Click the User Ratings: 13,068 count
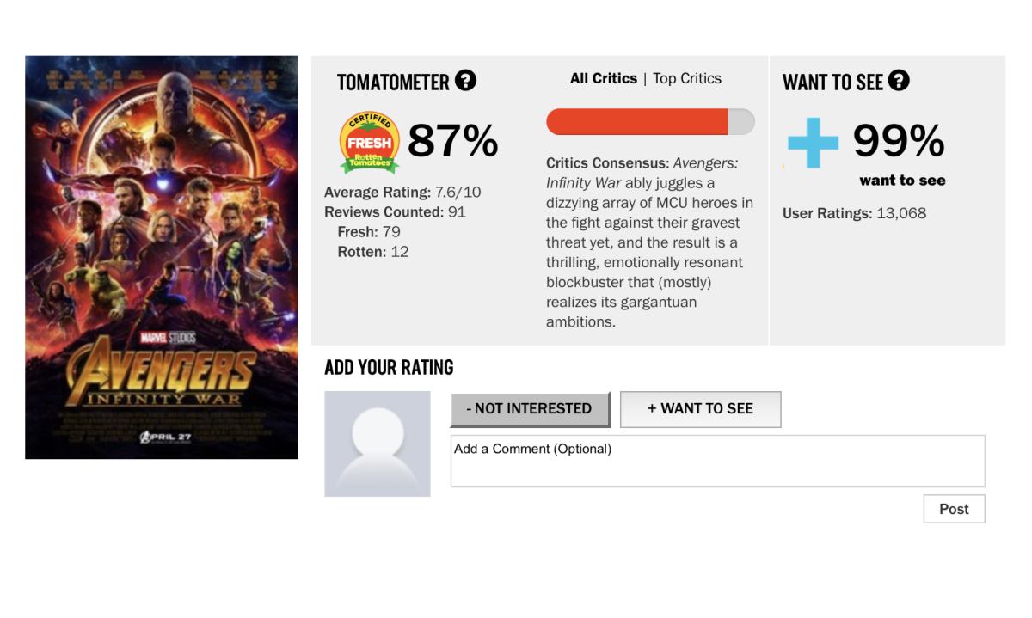The image size is (1032, 618). [854, 213]
